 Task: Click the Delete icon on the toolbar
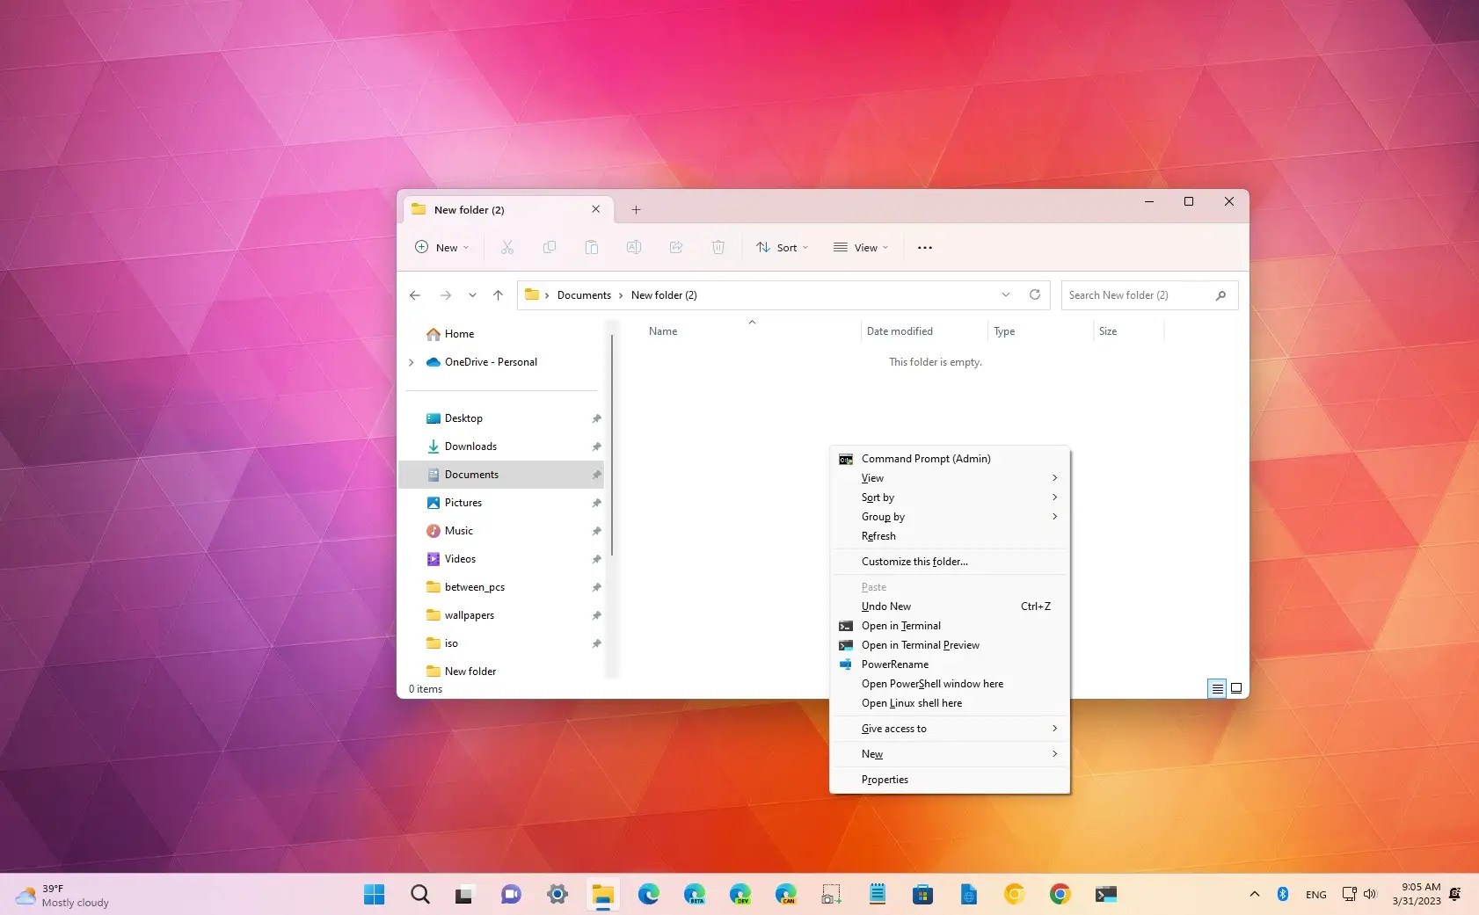pyautogui.click(x=718, y=247)
